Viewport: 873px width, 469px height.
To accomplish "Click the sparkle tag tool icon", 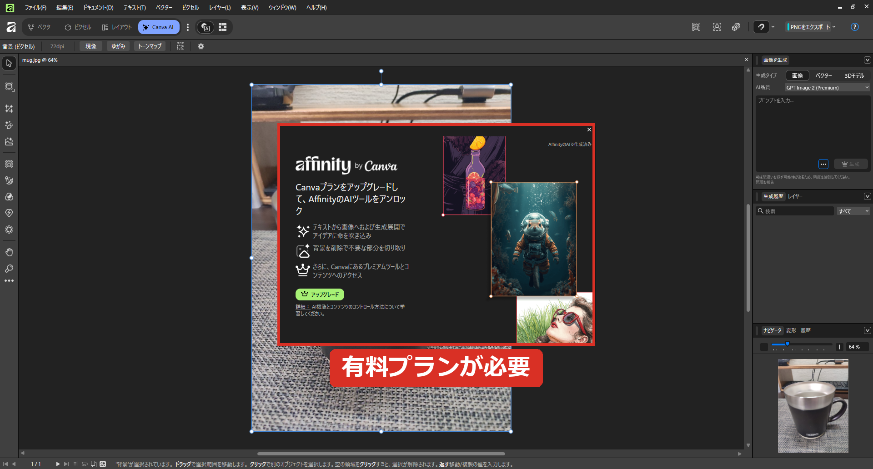I will point(9,213).
